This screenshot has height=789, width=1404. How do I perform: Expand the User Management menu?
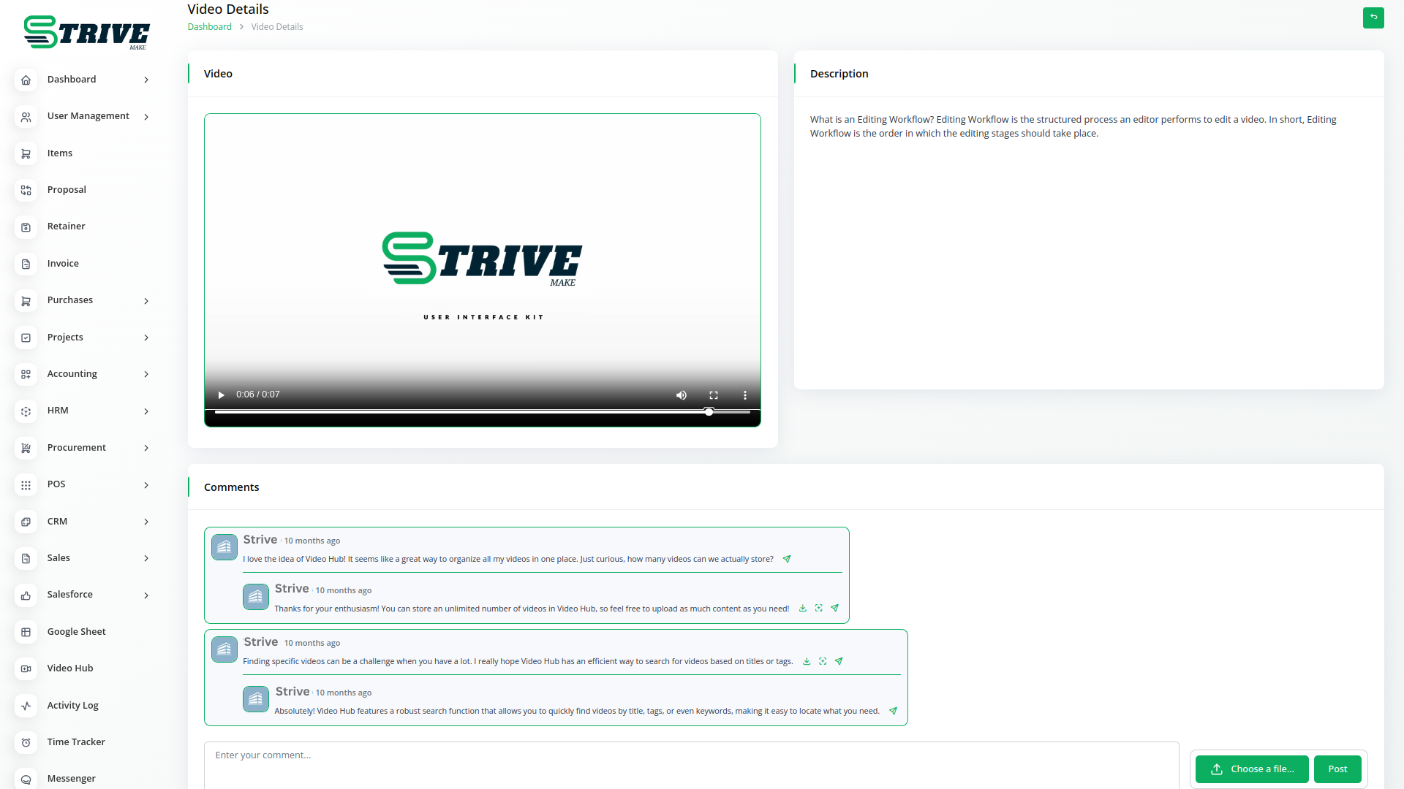[88, 116]
